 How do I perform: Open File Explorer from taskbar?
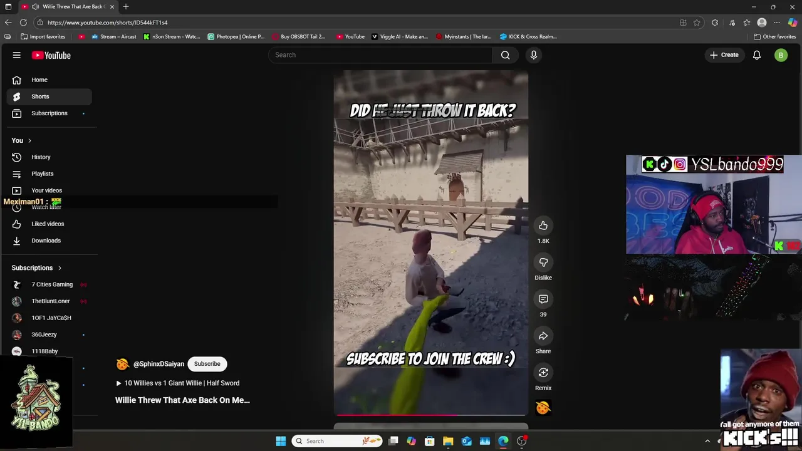coord(448,441)
